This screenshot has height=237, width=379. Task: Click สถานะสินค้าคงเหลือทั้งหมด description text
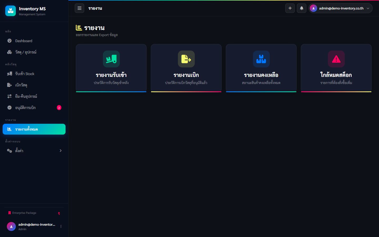261,83
